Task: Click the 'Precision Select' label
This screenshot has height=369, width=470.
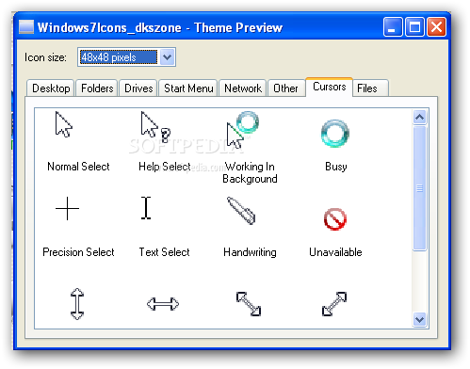Action: (x=78, y=252)
